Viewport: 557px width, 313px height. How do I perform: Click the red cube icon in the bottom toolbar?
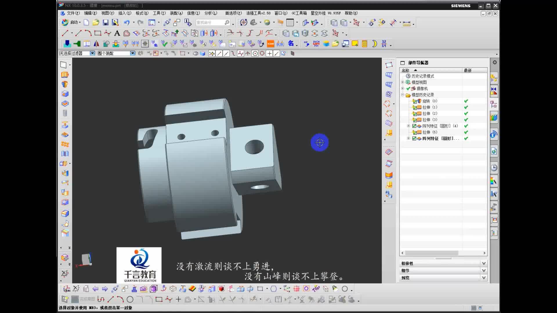[221, 289]
